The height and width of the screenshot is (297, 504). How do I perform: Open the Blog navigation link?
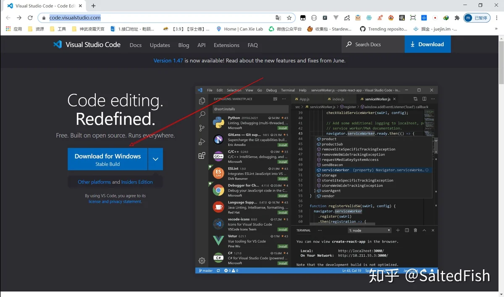tap(184, 45)
